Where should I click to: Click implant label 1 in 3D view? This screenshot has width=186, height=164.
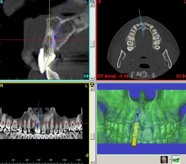[137, 115]
